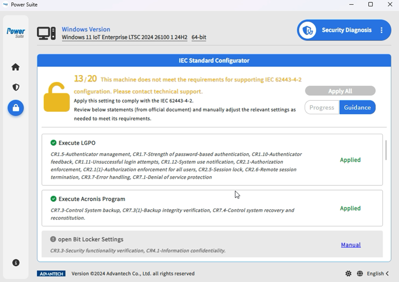Expand the English language selector
Viewport: 399px width, 282px height.
tap(378, 274)
